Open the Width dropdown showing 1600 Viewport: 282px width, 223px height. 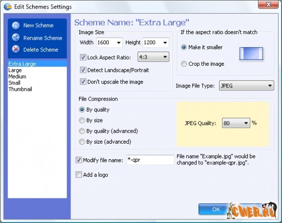109,43
